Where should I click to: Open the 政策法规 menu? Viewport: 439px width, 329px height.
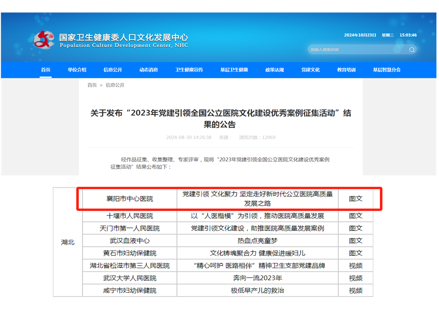[274, 70]
